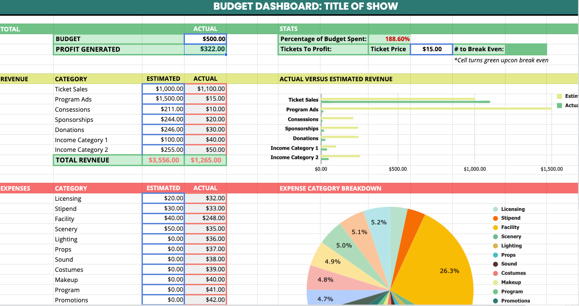The image size is (579, 306).
Task: Click Program Ads estimated value $1,500.00
Action: (x=163, y=99)
